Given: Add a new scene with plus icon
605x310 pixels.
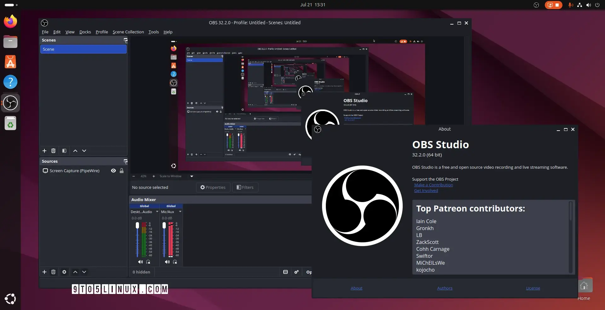Looking at the screenshot, I should [x=44, y=151].
